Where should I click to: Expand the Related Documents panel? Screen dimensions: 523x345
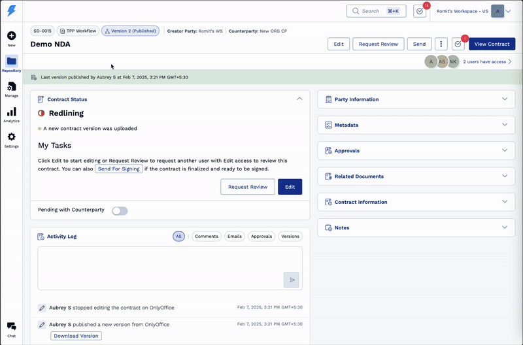point(505,176)
